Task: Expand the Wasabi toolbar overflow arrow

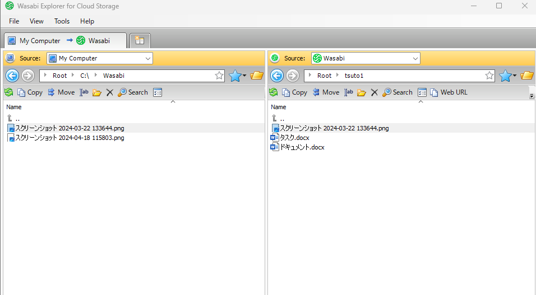Action: click(x=532, y=96)
